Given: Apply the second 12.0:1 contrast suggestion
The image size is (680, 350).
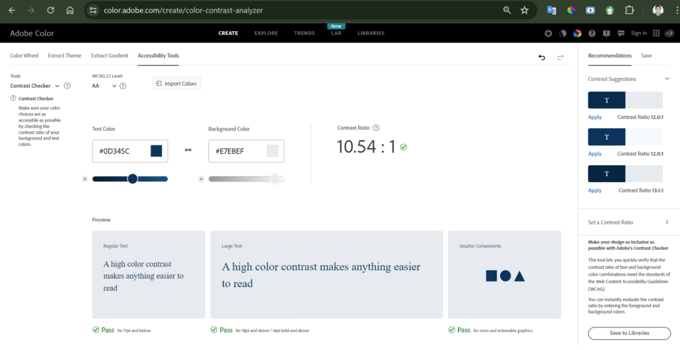Looking at the screenshot, I should pos(594,153).
